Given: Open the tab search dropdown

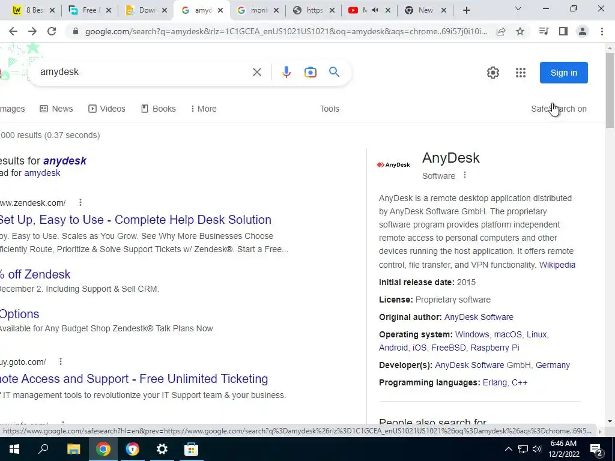Looking at the screenshot, I should click(518, 8).
